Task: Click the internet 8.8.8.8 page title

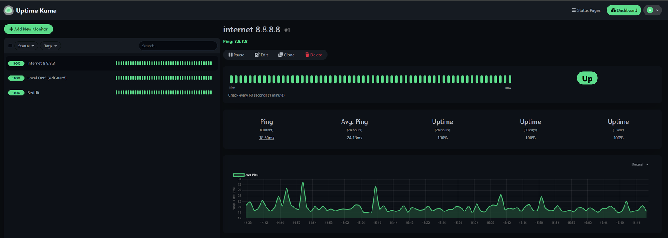Action: coord(252,30)
